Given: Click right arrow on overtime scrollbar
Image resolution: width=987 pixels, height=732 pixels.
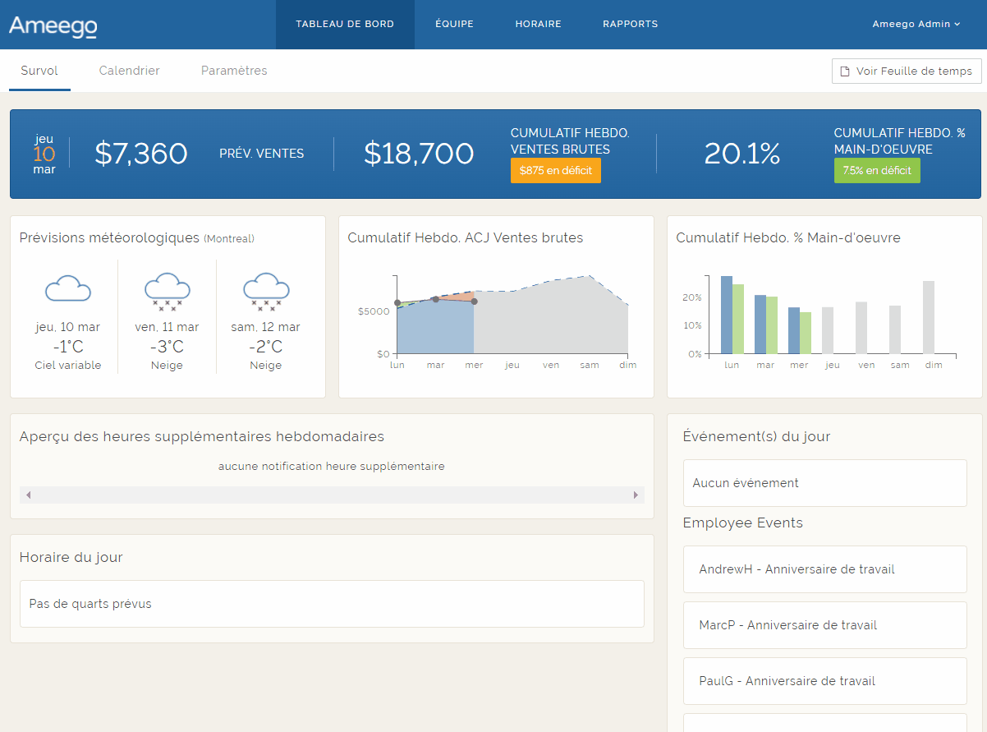Looking at the screenshot, I should click(636, 495).
